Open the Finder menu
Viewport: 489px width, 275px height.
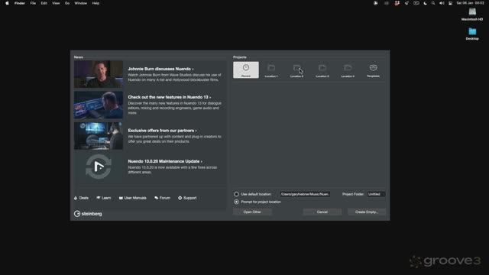click(x=20, y=3)
